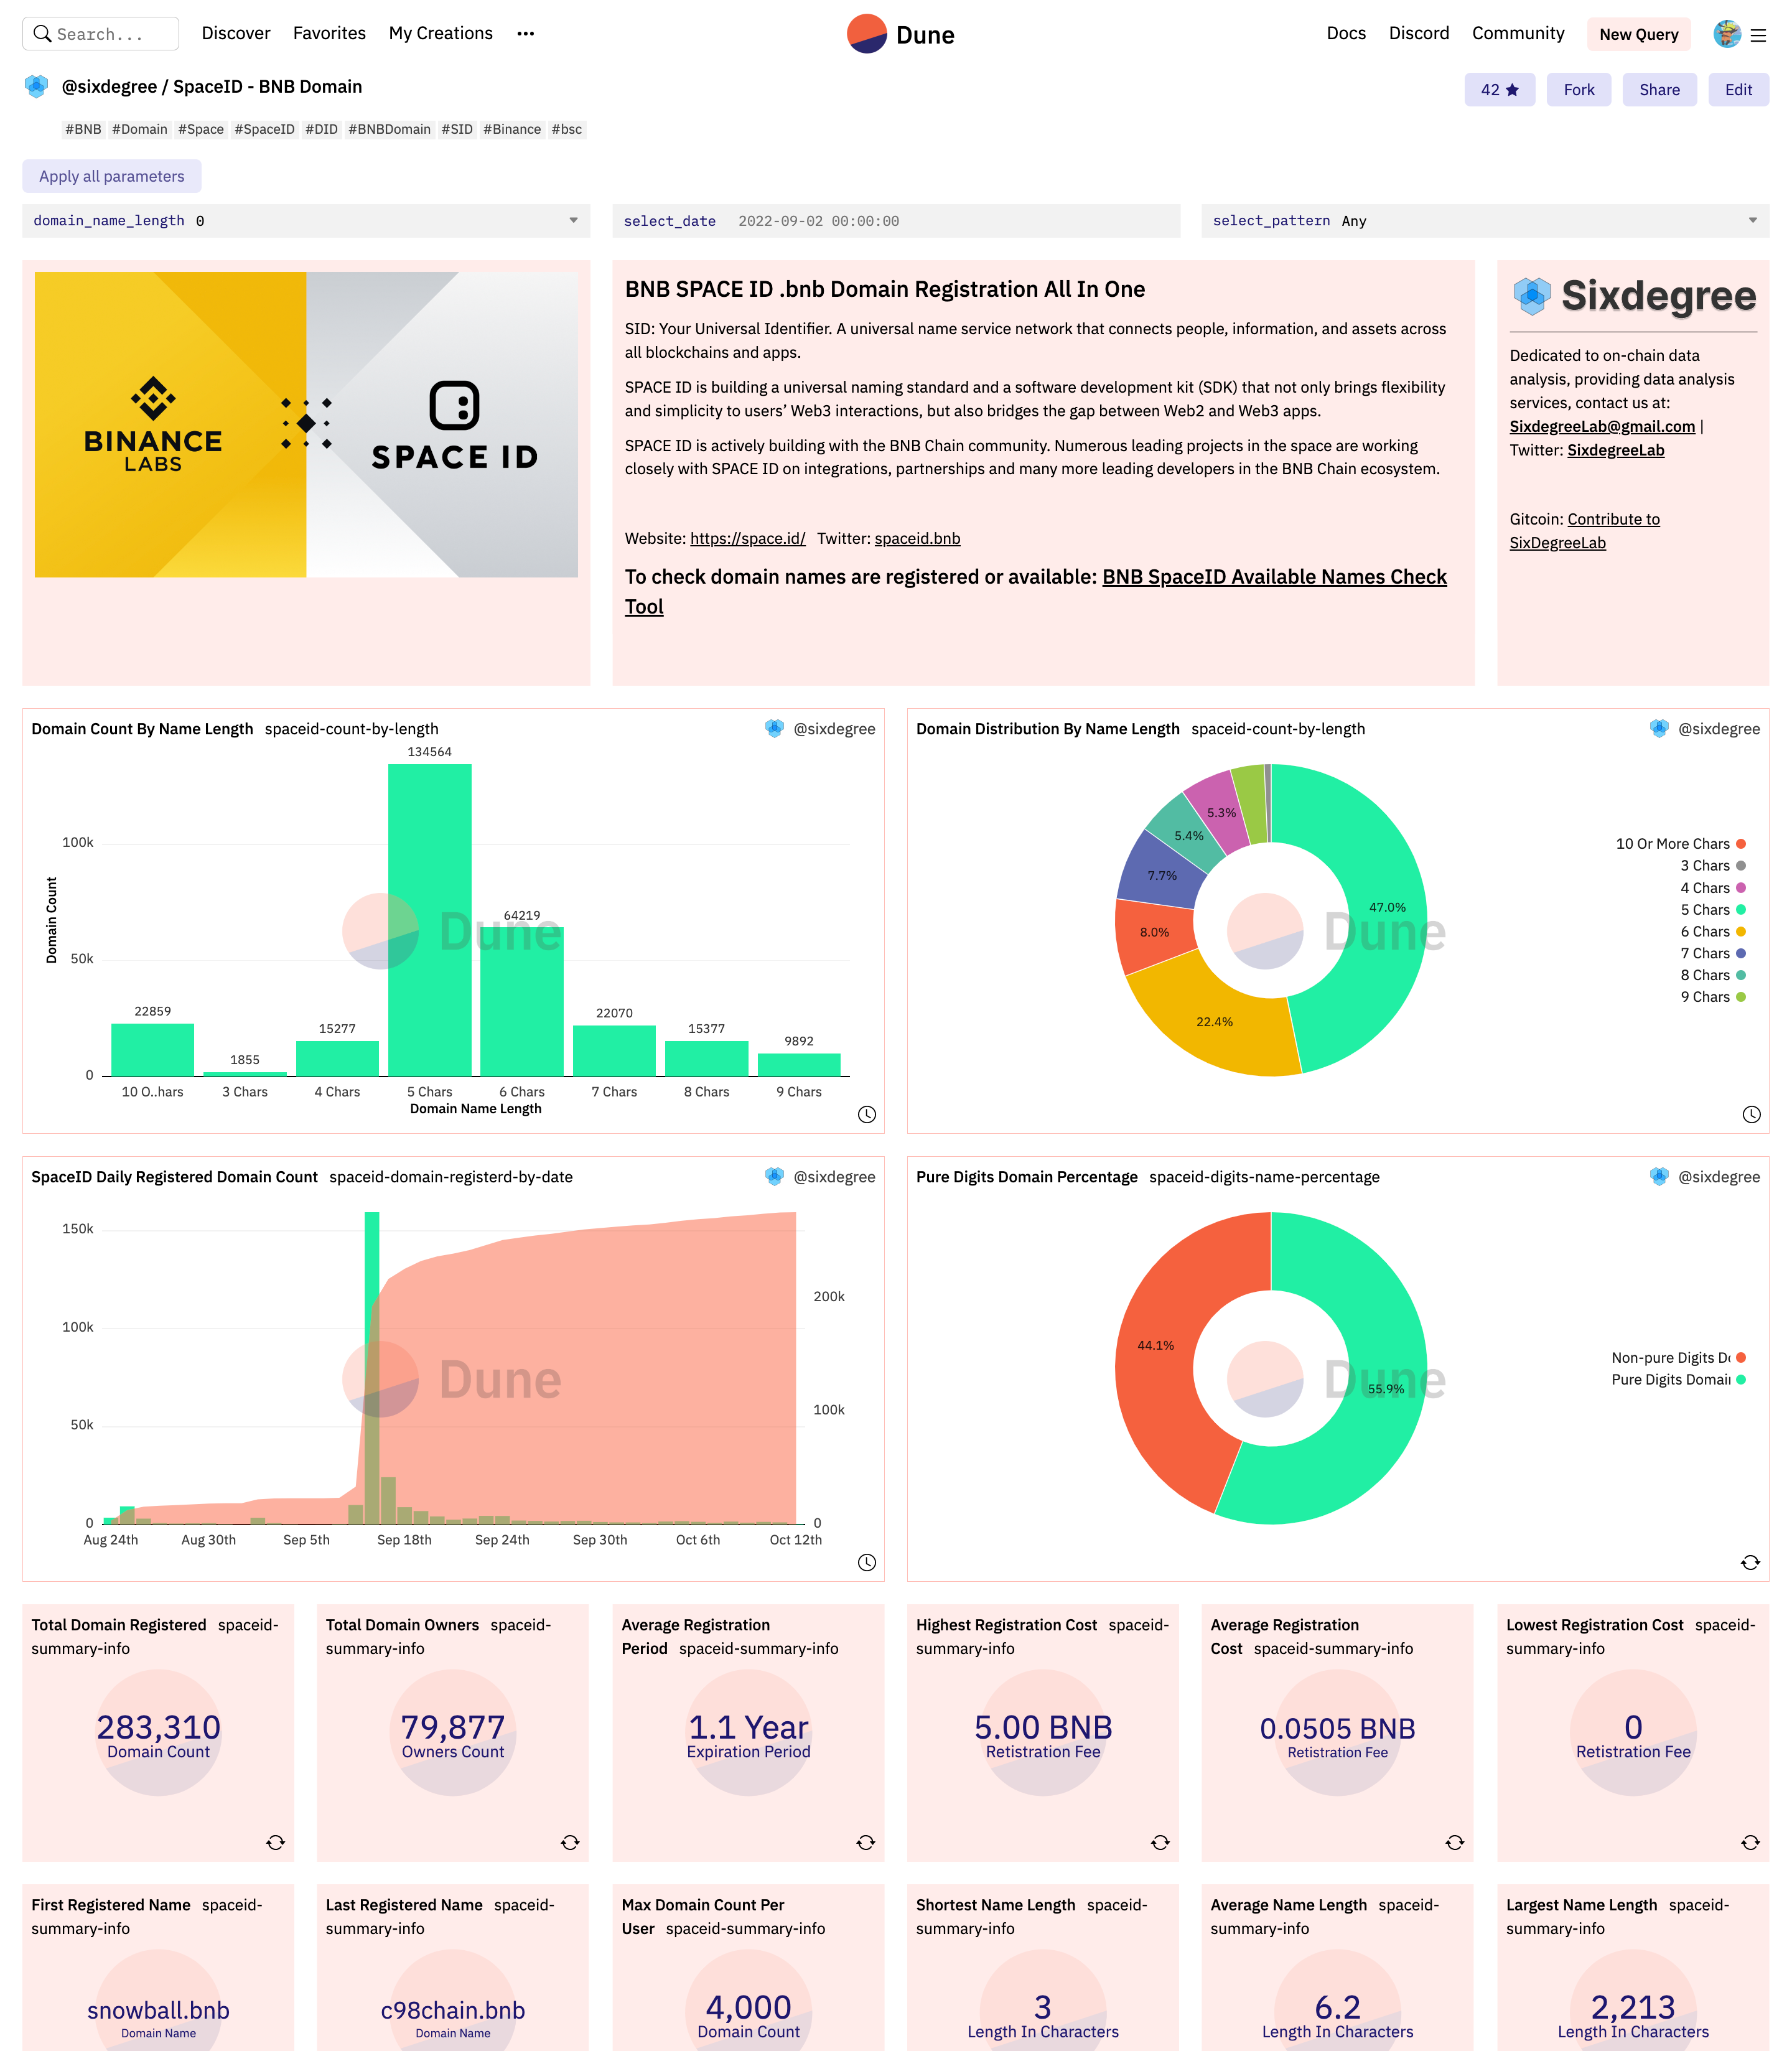
Task: Click the orange 10 Or More Chars swatch
Action: click(1741, 844)
